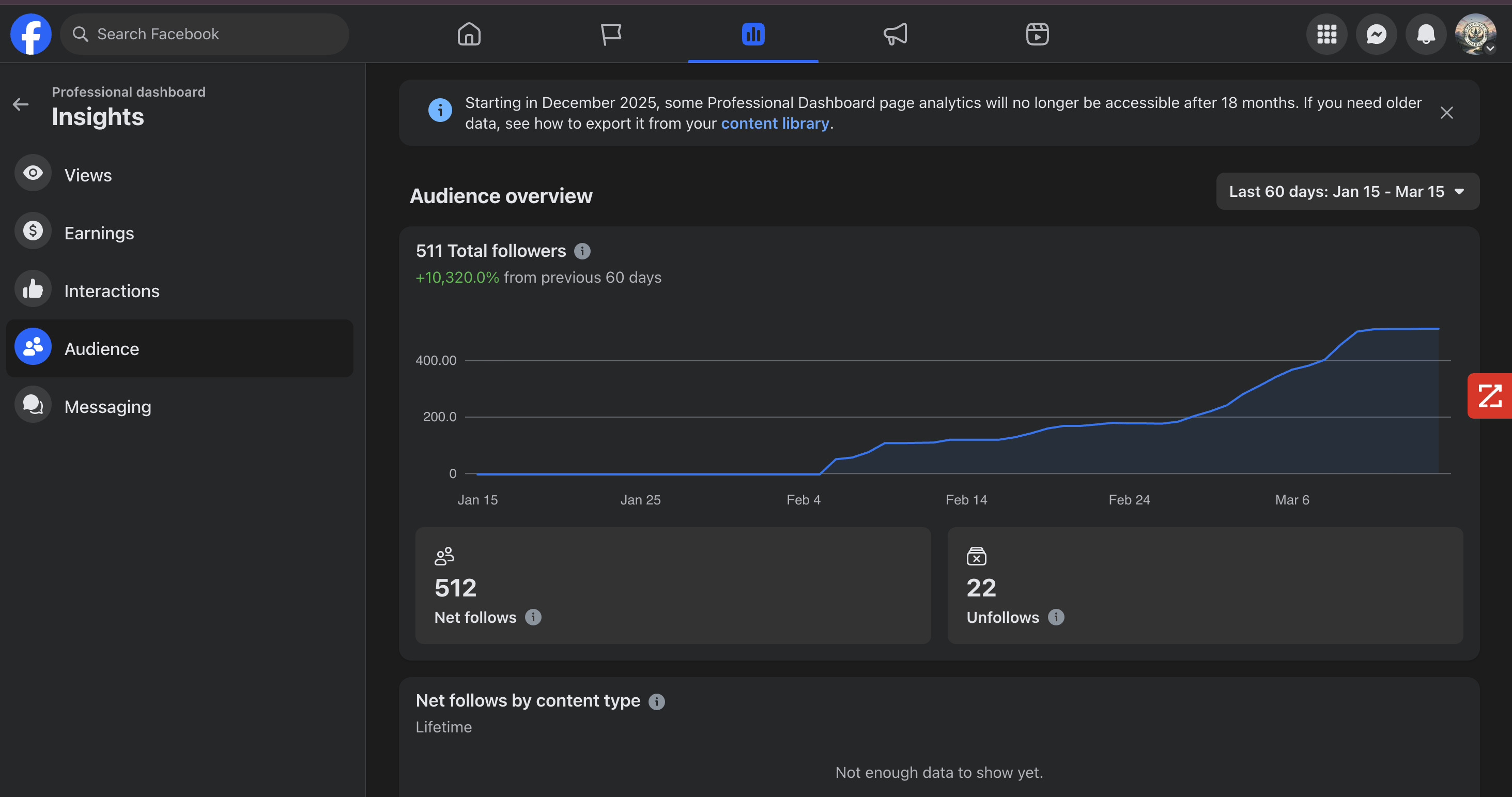Follow the content library link

(x=774, y=123)
